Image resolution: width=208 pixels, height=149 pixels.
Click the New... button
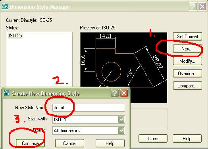[188, 49]
